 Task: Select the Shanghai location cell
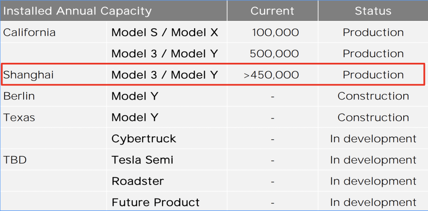coord(29,75)
